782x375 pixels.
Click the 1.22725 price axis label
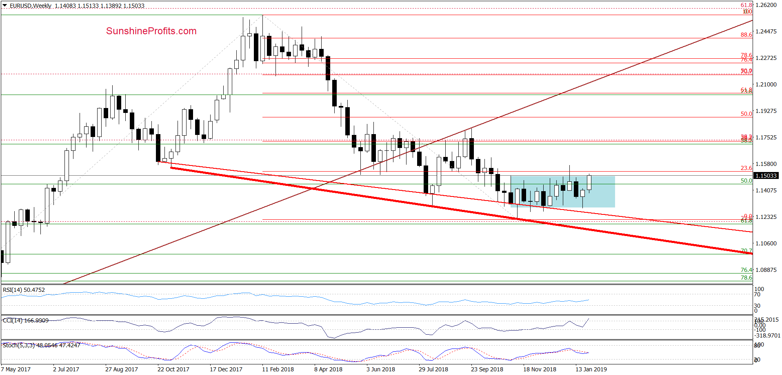(x=766, y=58)
